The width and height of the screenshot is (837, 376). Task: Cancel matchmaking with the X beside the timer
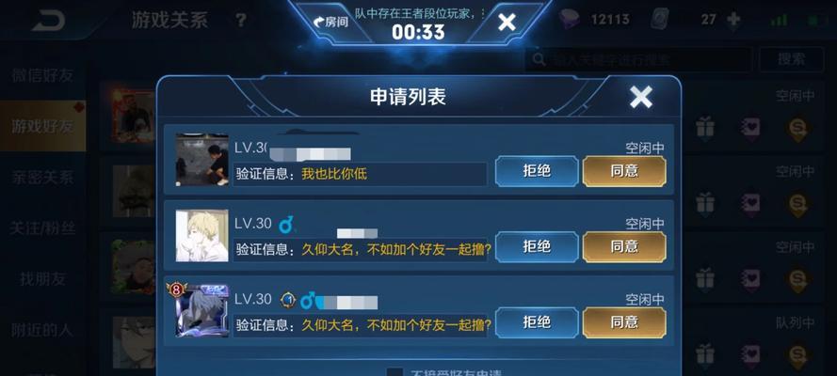click(506, 22)
